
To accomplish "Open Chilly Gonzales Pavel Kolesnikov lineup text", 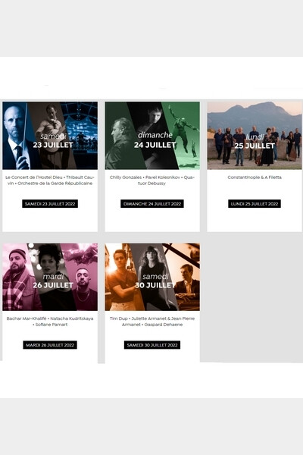I will (x=152, y=180).
